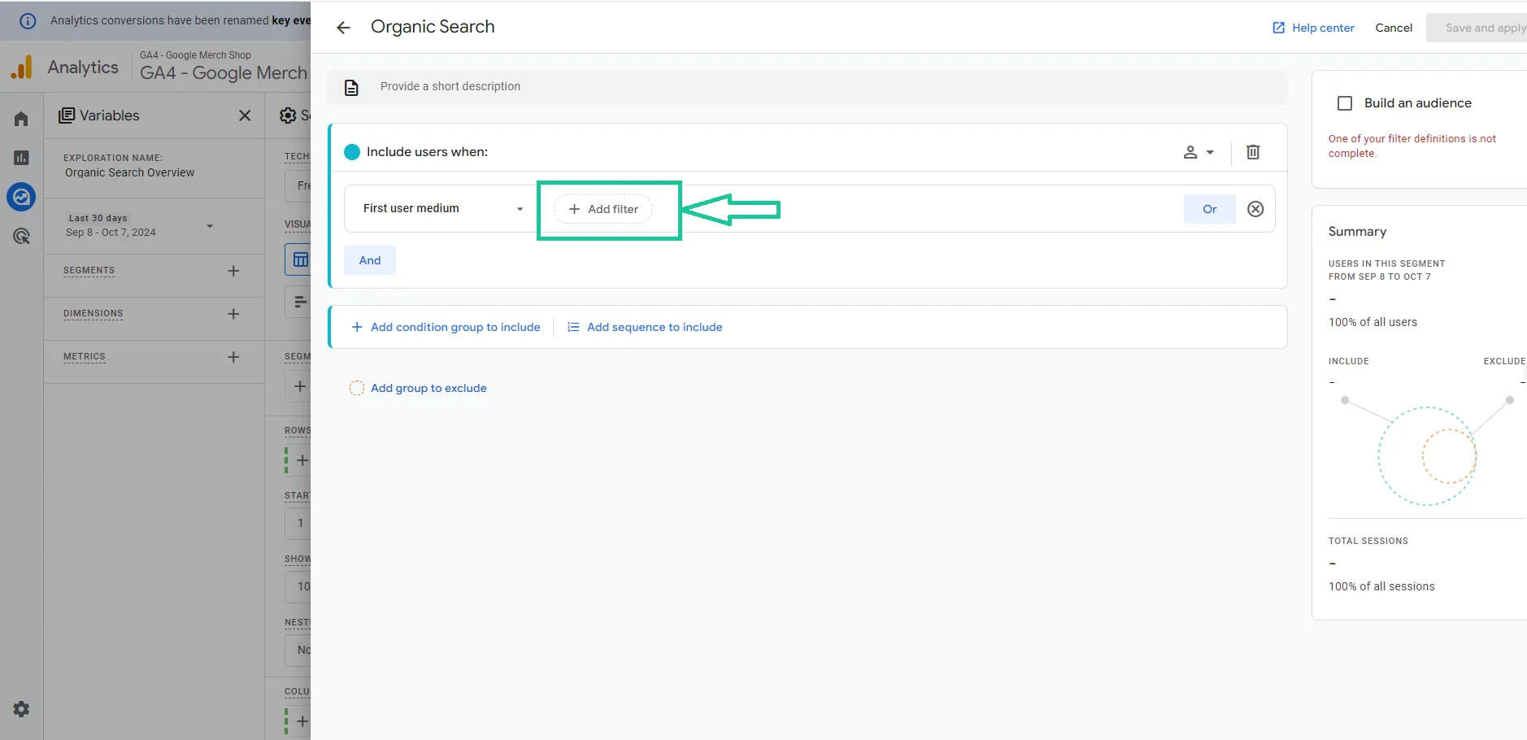Click the Add filter chip
1527x740 pixels.
click(x=603, y=209)
